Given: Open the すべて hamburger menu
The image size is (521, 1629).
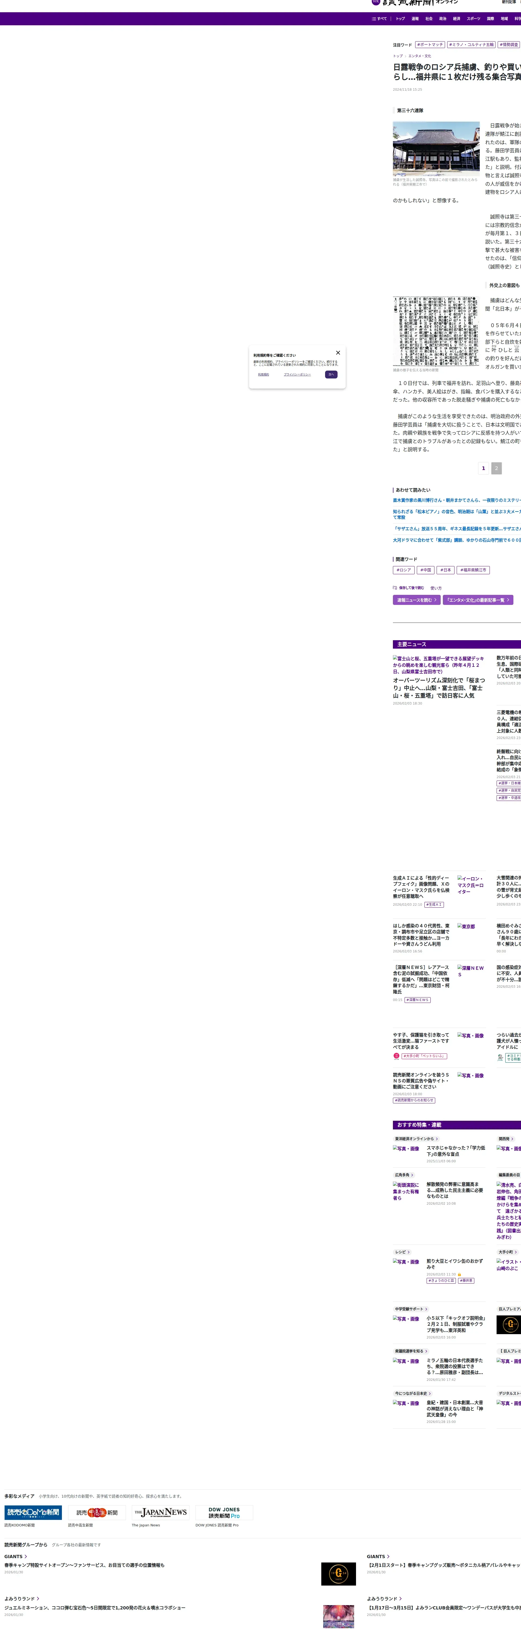Looking at the screenshot, I should point(379,19).
